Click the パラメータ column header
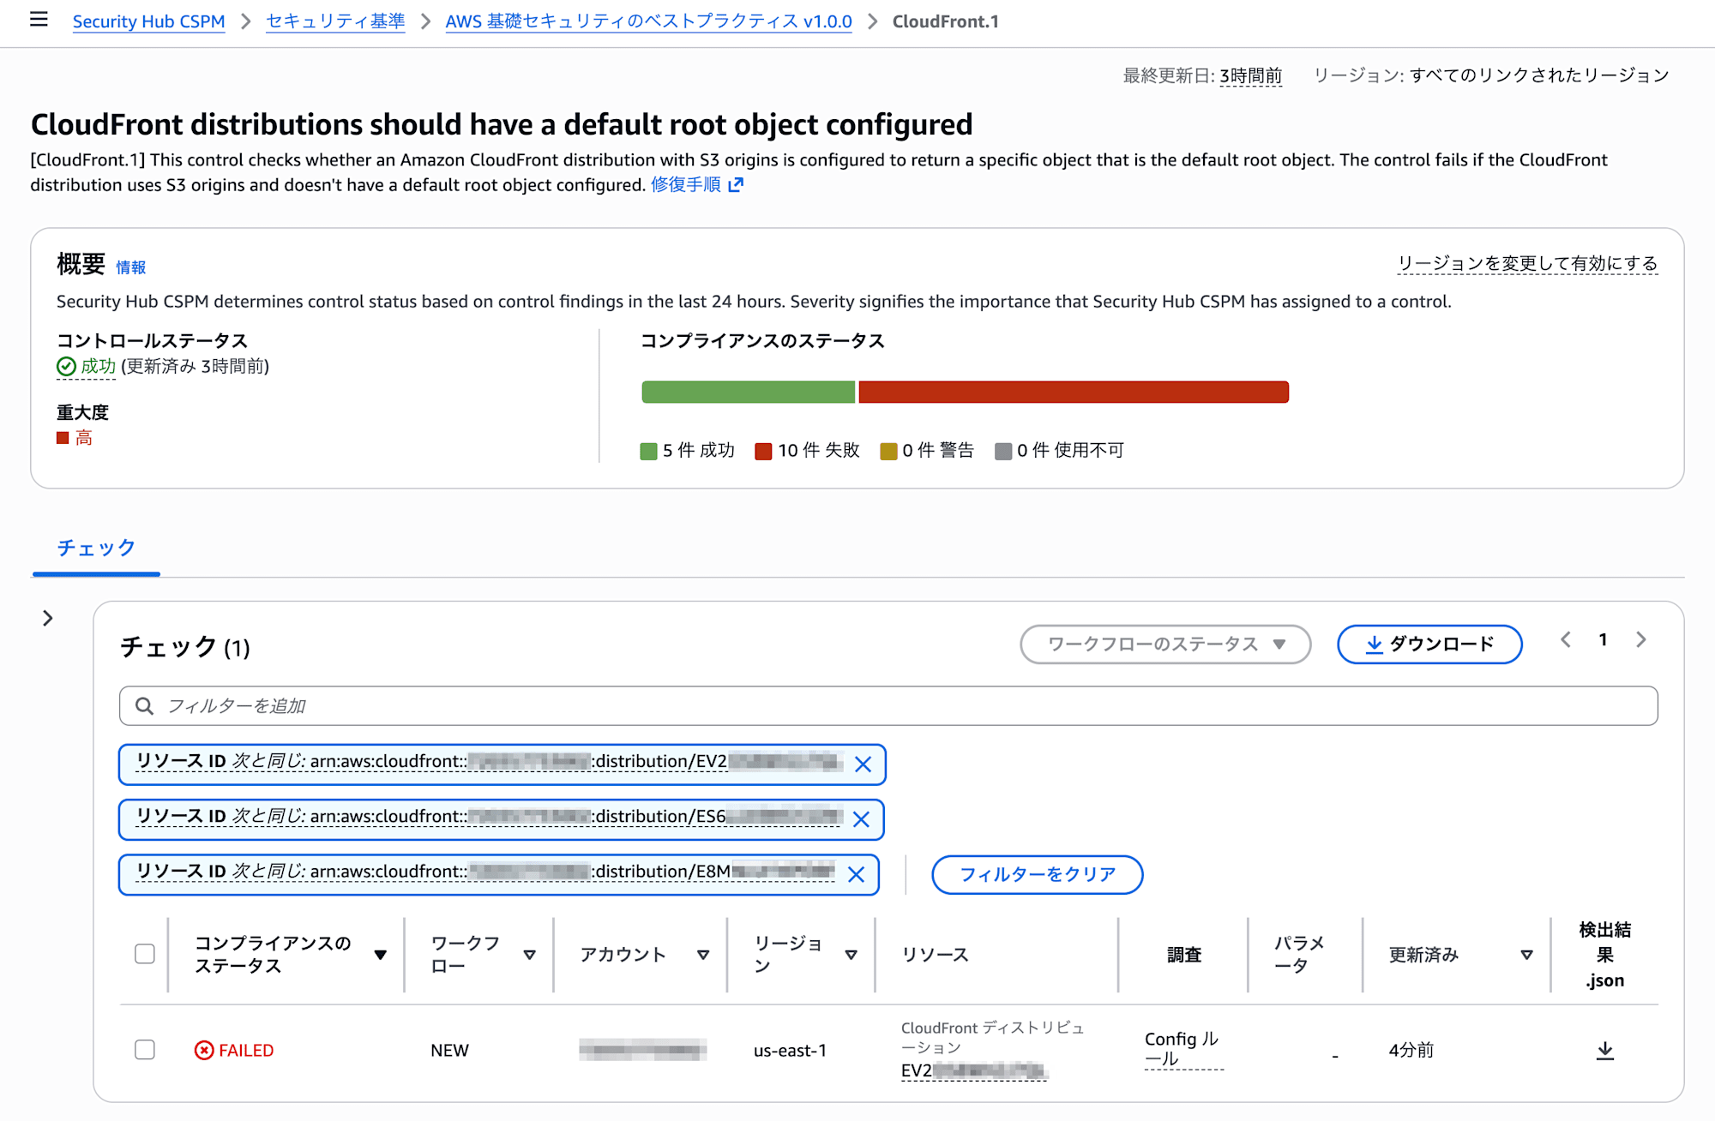Viewport: 1715px width, 1121px height. [1299, 955]
